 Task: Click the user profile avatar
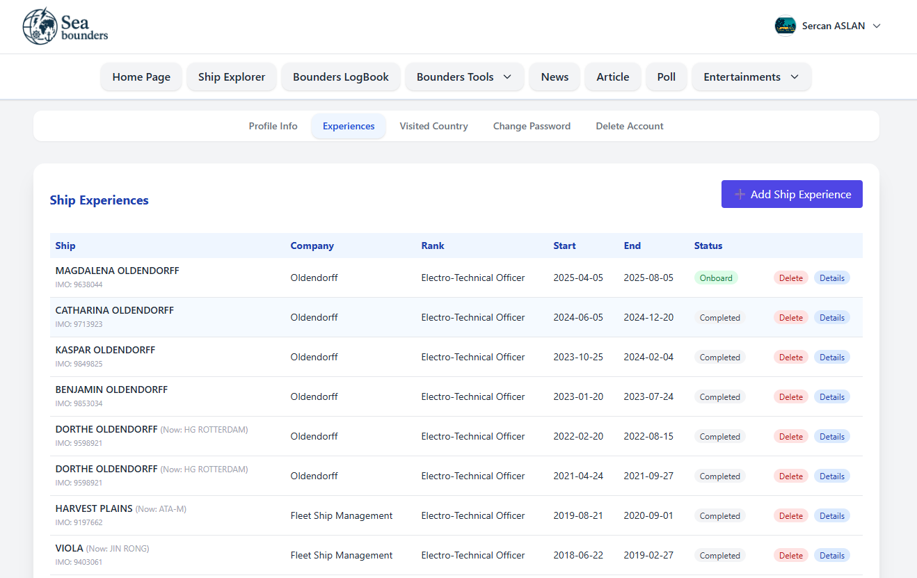pyautogui.click(x=785, y=26)
